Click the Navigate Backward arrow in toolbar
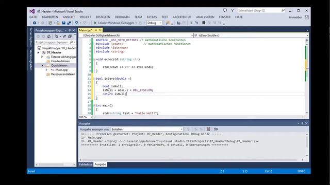 coord(35,23)
